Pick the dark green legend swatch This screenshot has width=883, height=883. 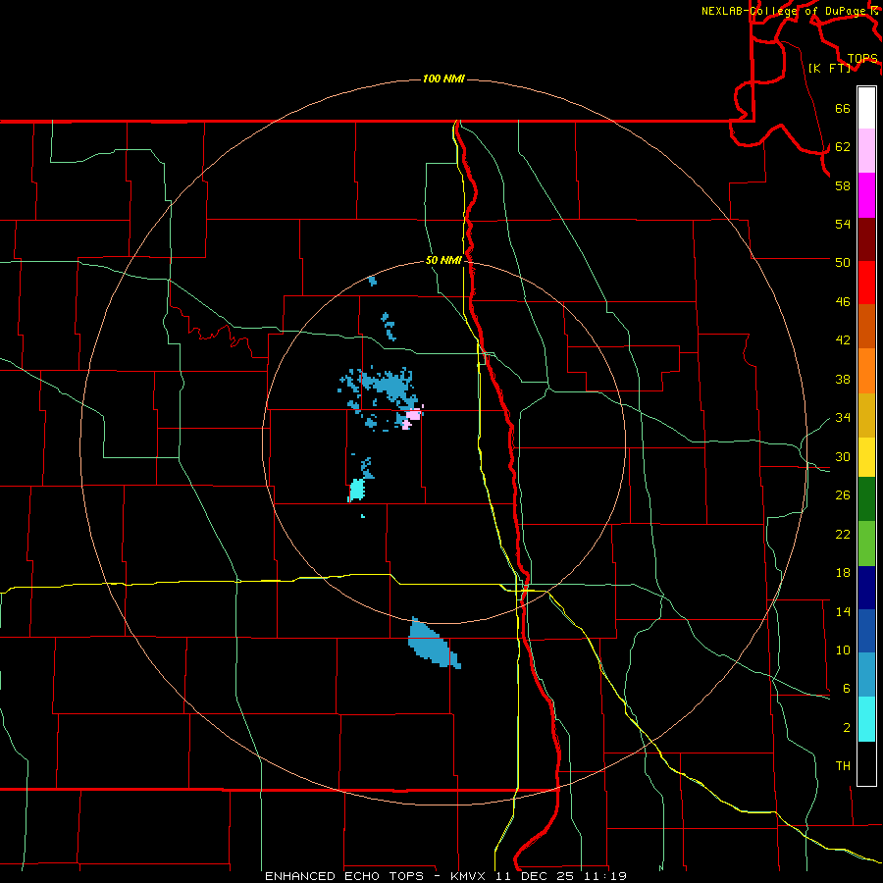[x=866, y=499]
